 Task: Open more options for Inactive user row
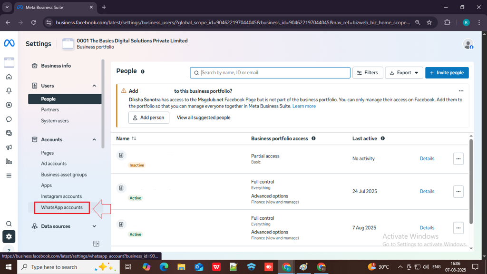[458, 159]
